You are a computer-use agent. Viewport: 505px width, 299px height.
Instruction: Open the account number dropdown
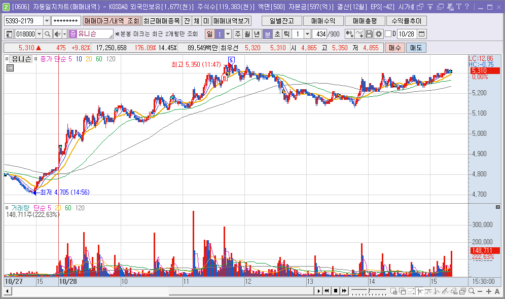[x=47, y=21]
